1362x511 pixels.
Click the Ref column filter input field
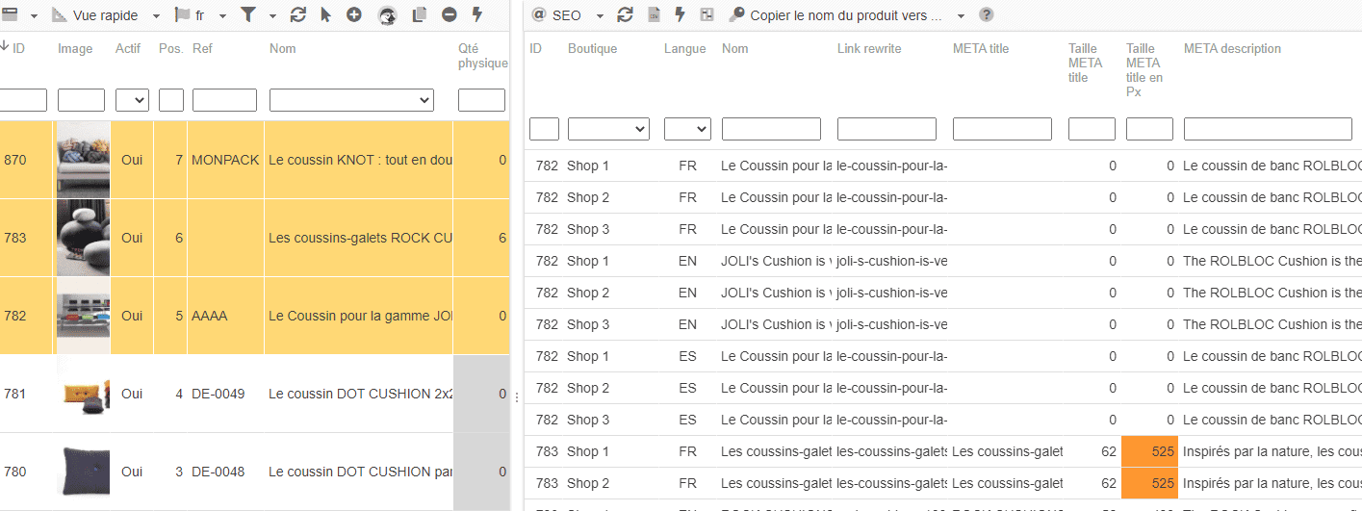224,100
